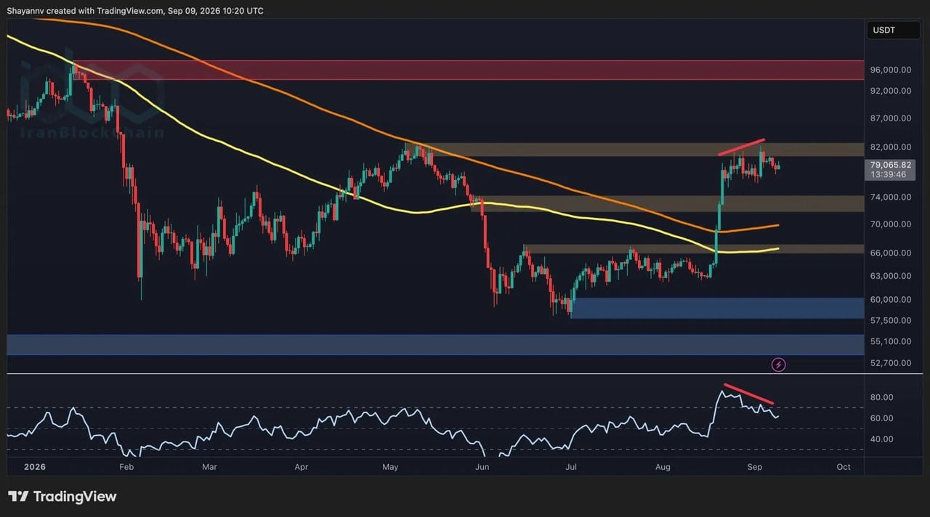Click May on the time axis
Image resolution: width=930 pixels, height=517 pixels.
pos(391,467)
